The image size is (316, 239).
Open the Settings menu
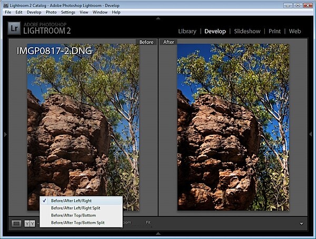pyautogui.click(x=68, y=12)
